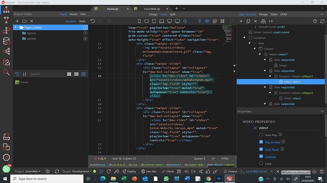Collapse the Properties panel chevron
The image size is (327, 183).
322,111
